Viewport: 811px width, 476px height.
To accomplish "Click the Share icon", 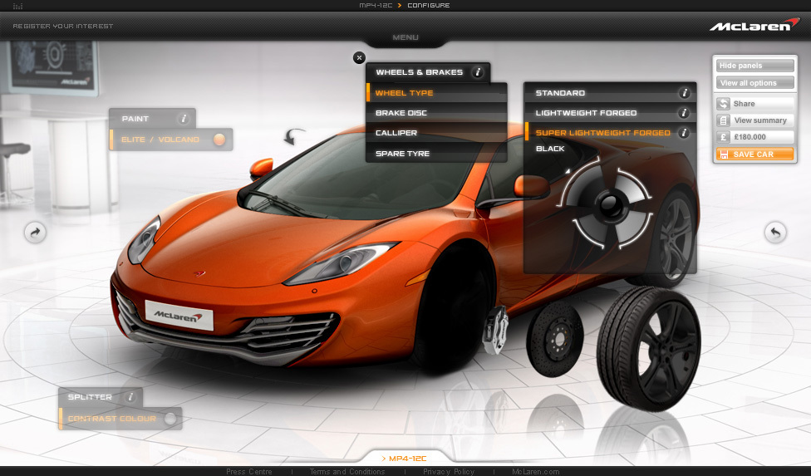I will tap(723, 104).
